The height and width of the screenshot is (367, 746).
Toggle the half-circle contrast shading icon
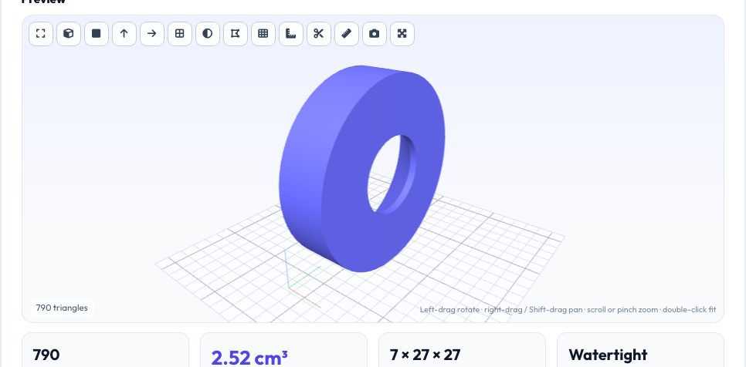coord(208,34)
